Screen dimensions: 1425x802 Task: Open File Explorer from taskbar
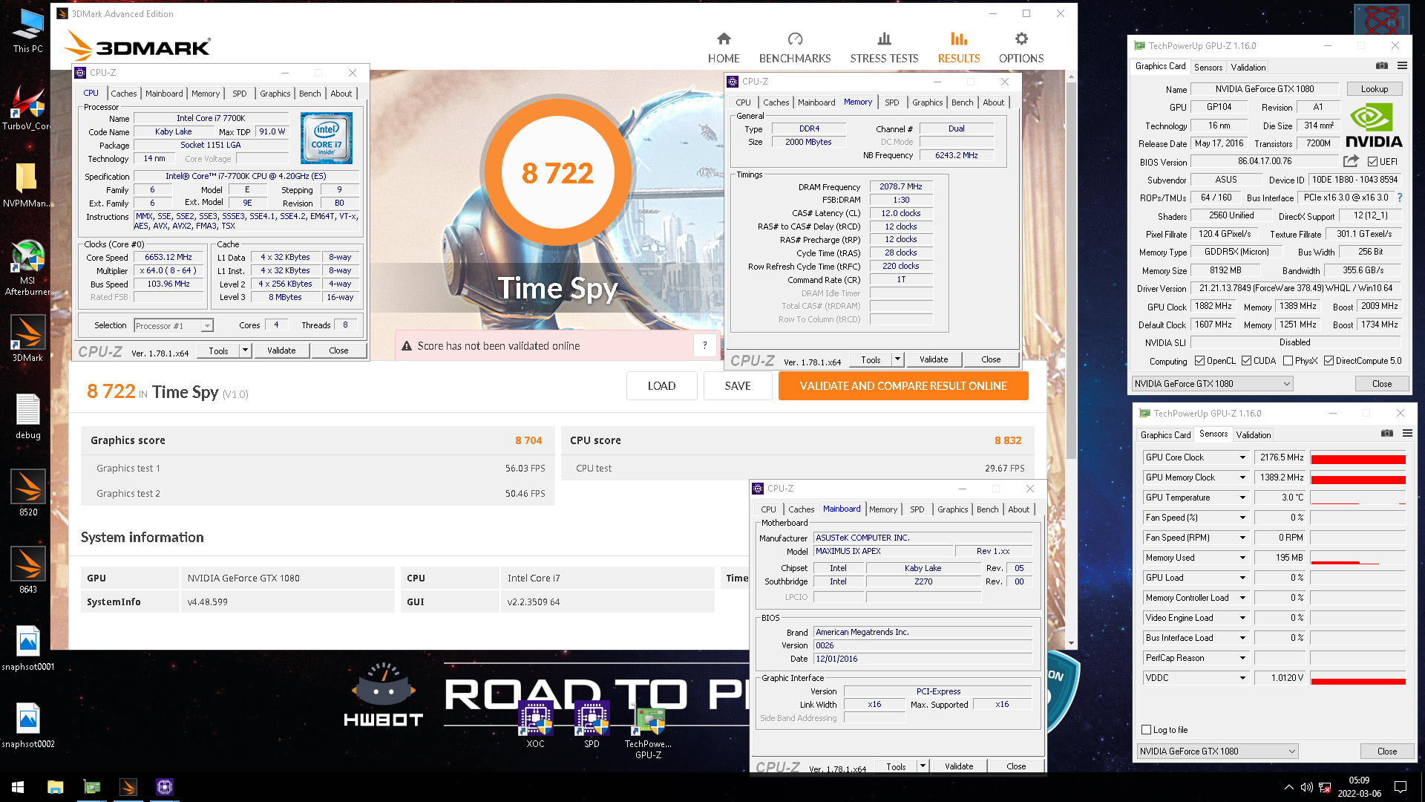56,787
